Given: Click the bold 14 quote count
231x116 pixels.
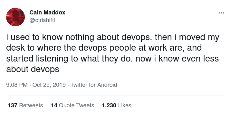Looking at the screenshot, I should click(54, 105).
